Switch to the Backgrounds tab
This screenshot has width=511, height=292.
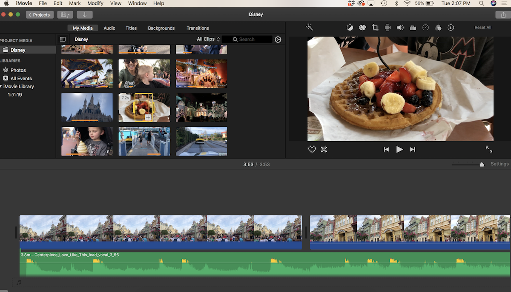point(161,28)
